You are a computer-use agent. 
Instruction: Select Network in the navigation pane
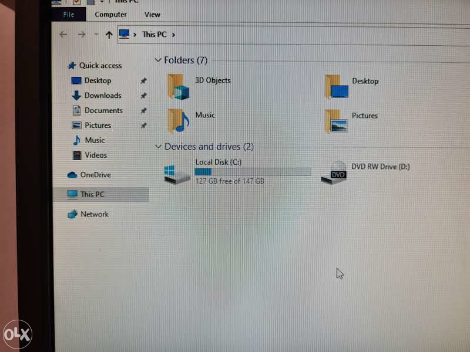(95, 214)
